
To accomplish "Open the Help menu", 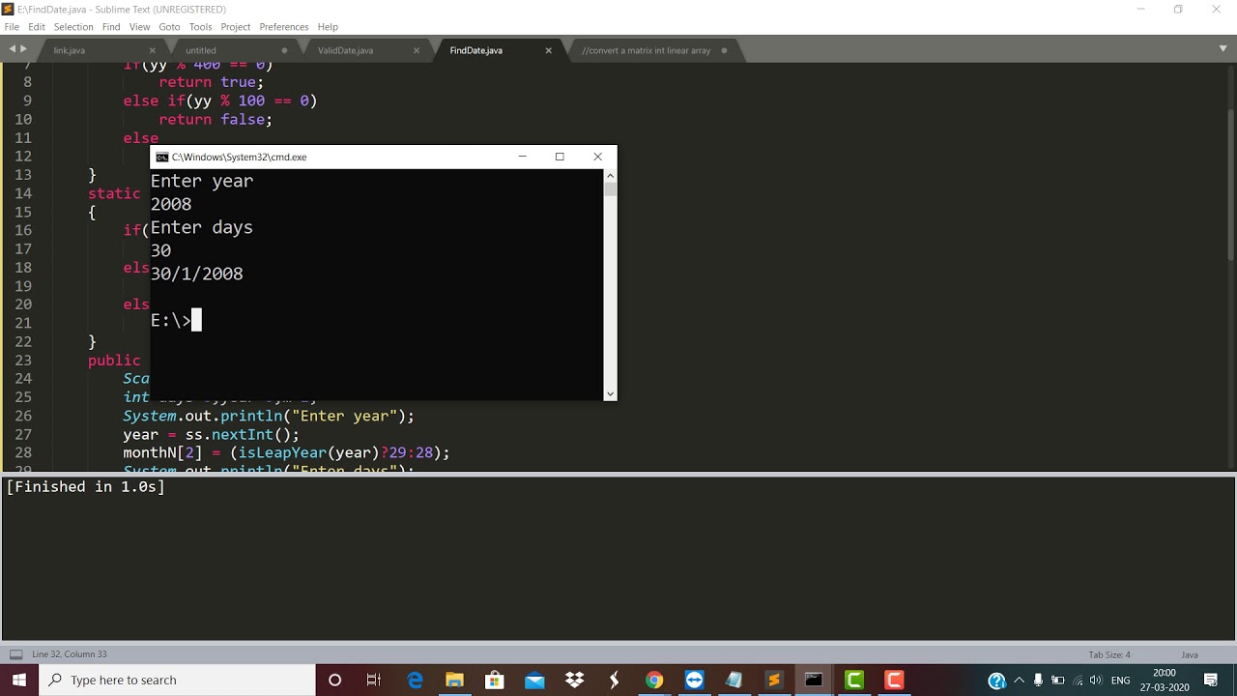I will click(328, 27).
